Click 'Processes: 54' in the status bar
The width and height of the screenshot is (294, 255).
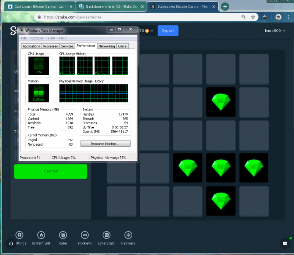click(x=30, y=158)
